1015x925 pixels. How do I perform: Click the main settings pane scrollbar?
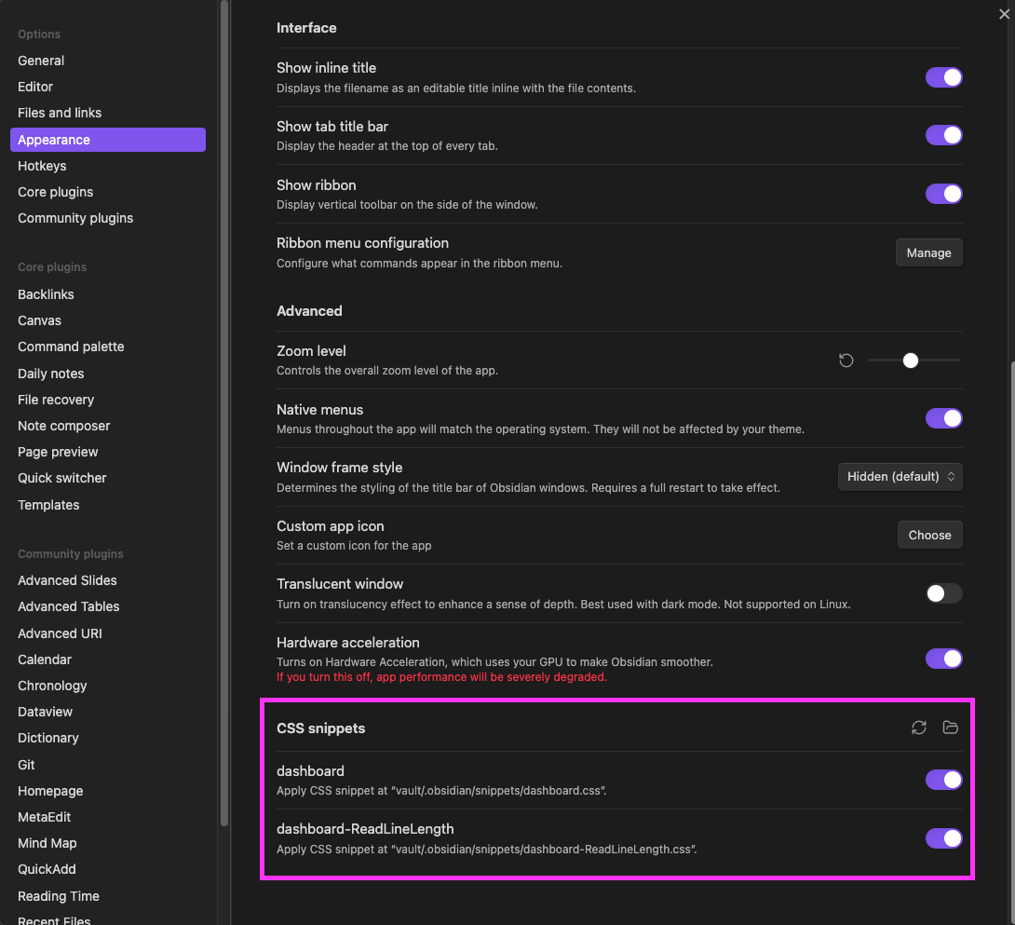pyautogui.click(x=1012, y=641)
